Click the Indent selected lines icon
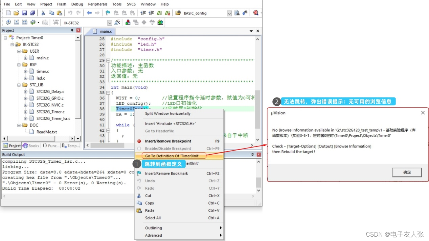 click(143, 13)
